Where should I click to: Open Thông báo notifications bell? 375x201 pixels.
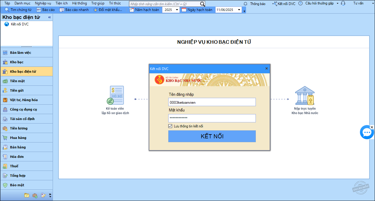245,4
